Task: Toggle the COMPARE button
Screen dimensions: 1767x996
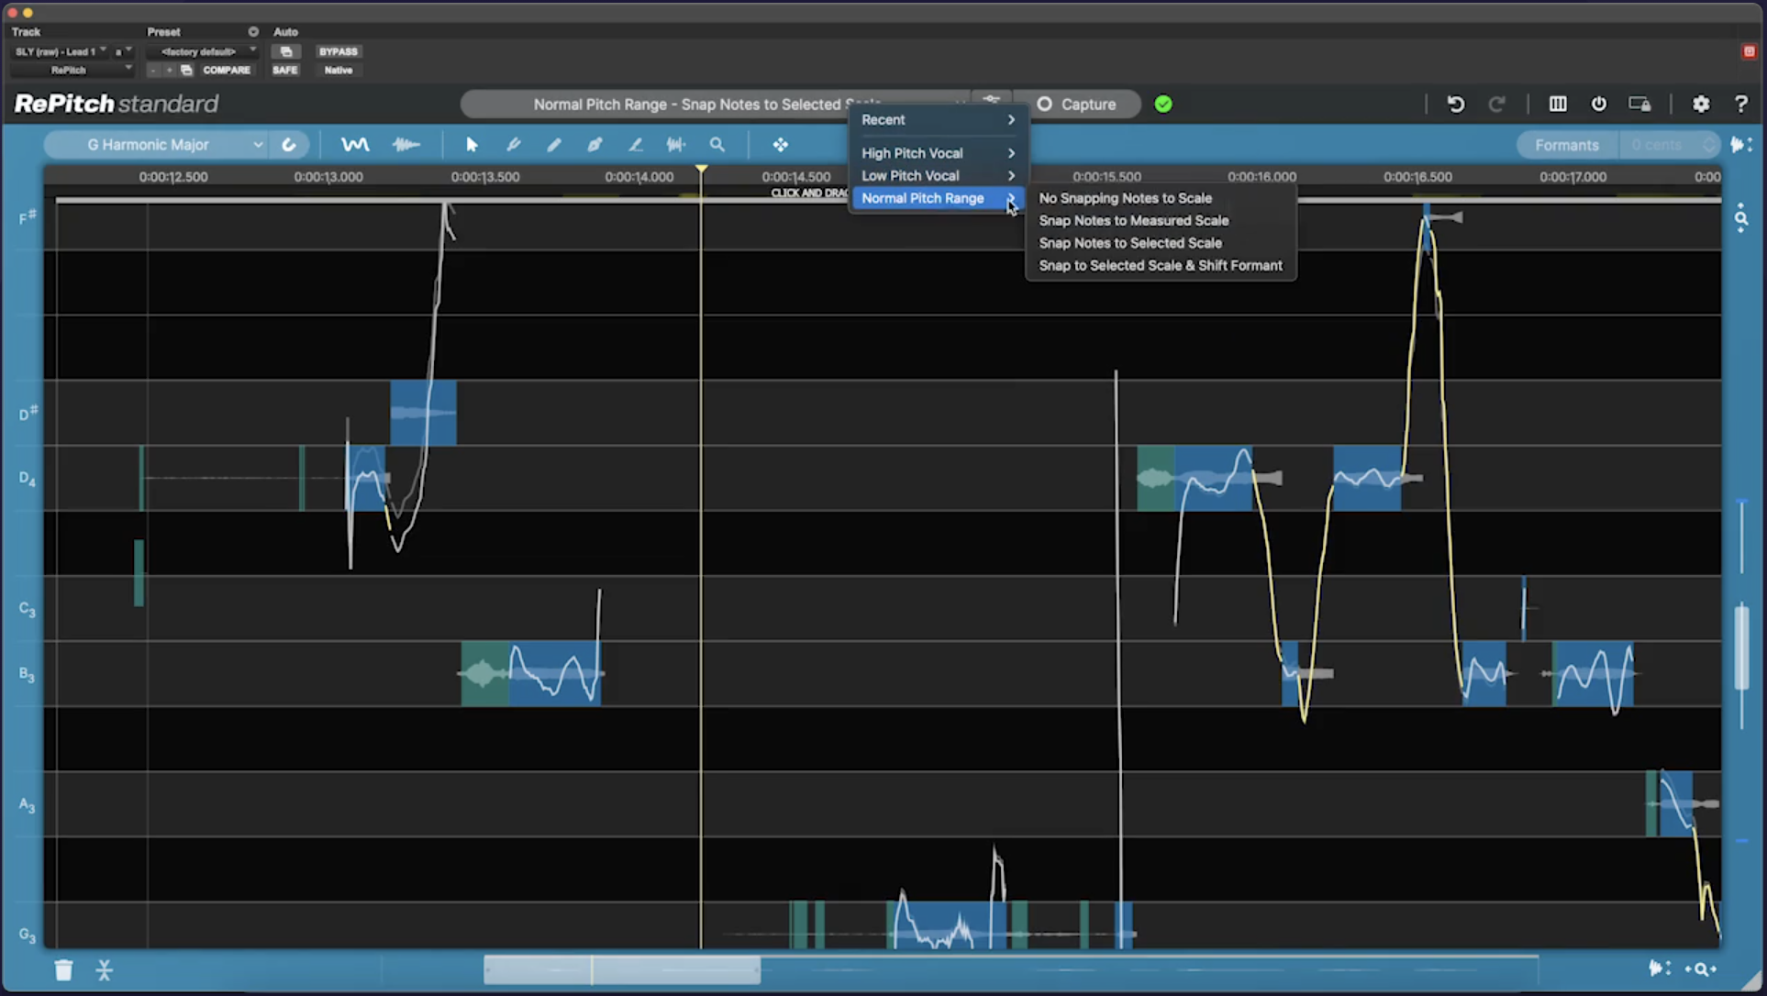Action: [227, 70]
